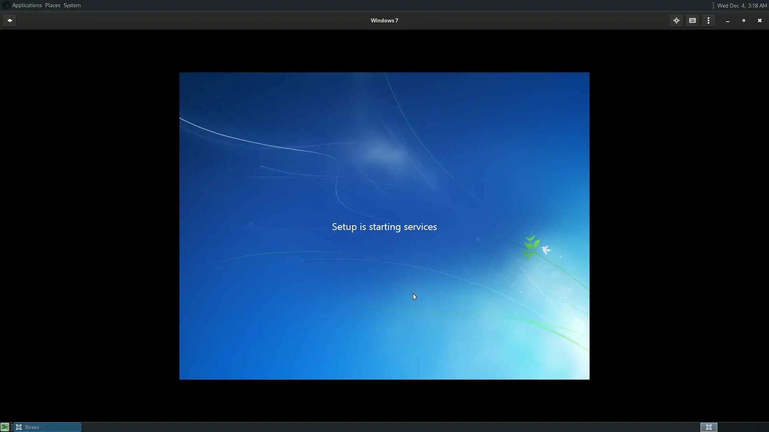Viewport: 769px width, 432px height.
Task: Click the Windows 7 title in header bar
Action: coord(384,20)
